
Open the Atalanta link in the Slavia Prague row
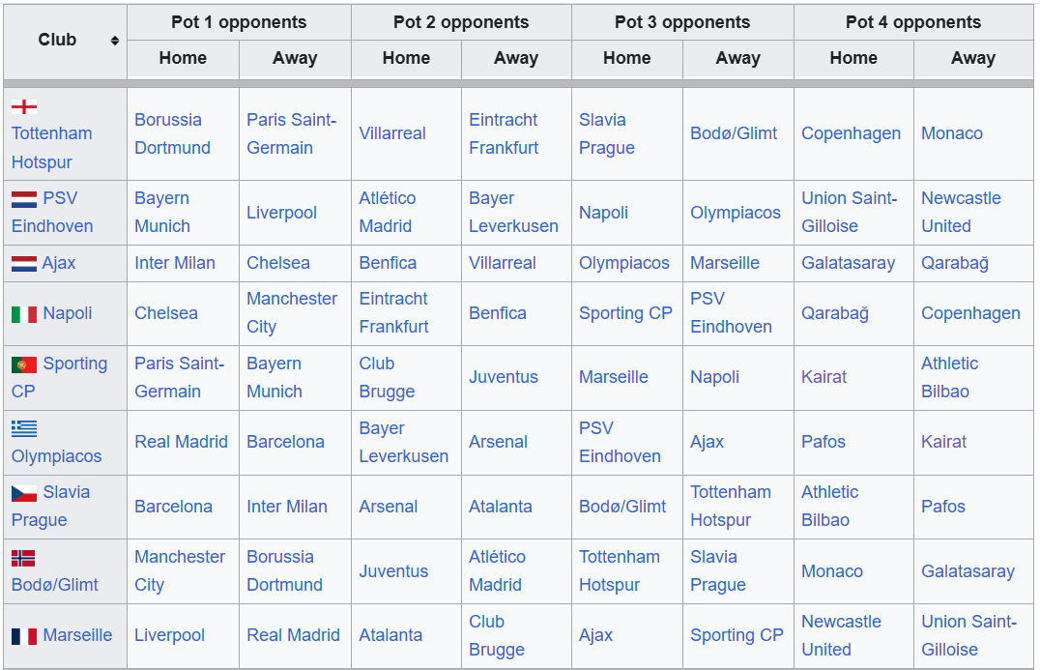click(500, 507)
